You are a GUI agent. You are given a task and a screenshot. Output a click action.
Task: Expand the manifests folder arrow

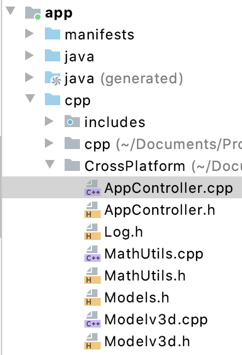tap(30, 33)
